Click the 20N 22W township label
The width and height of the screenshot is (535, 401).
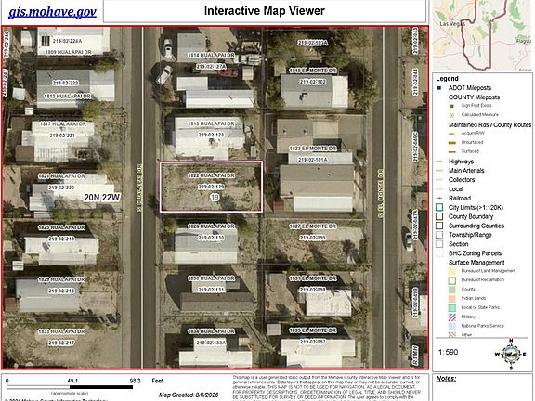(102, 198)
